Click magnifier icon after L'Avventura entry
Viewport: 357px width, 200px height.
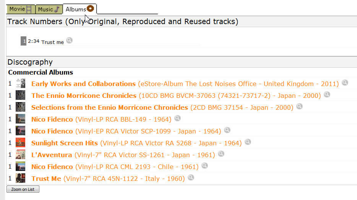tap(221, 154)
